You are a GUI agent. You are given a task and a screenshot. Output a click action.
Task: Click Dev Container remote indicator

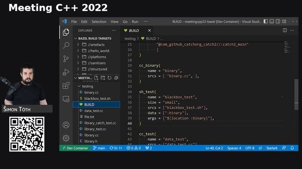(75, 148)
